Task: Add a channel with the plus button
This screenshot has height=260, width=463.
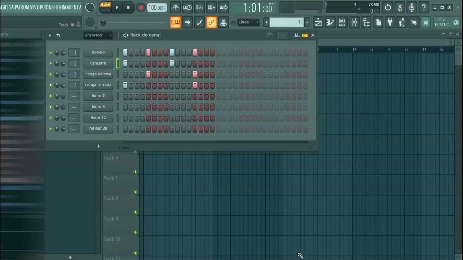Action: point(98,146)
